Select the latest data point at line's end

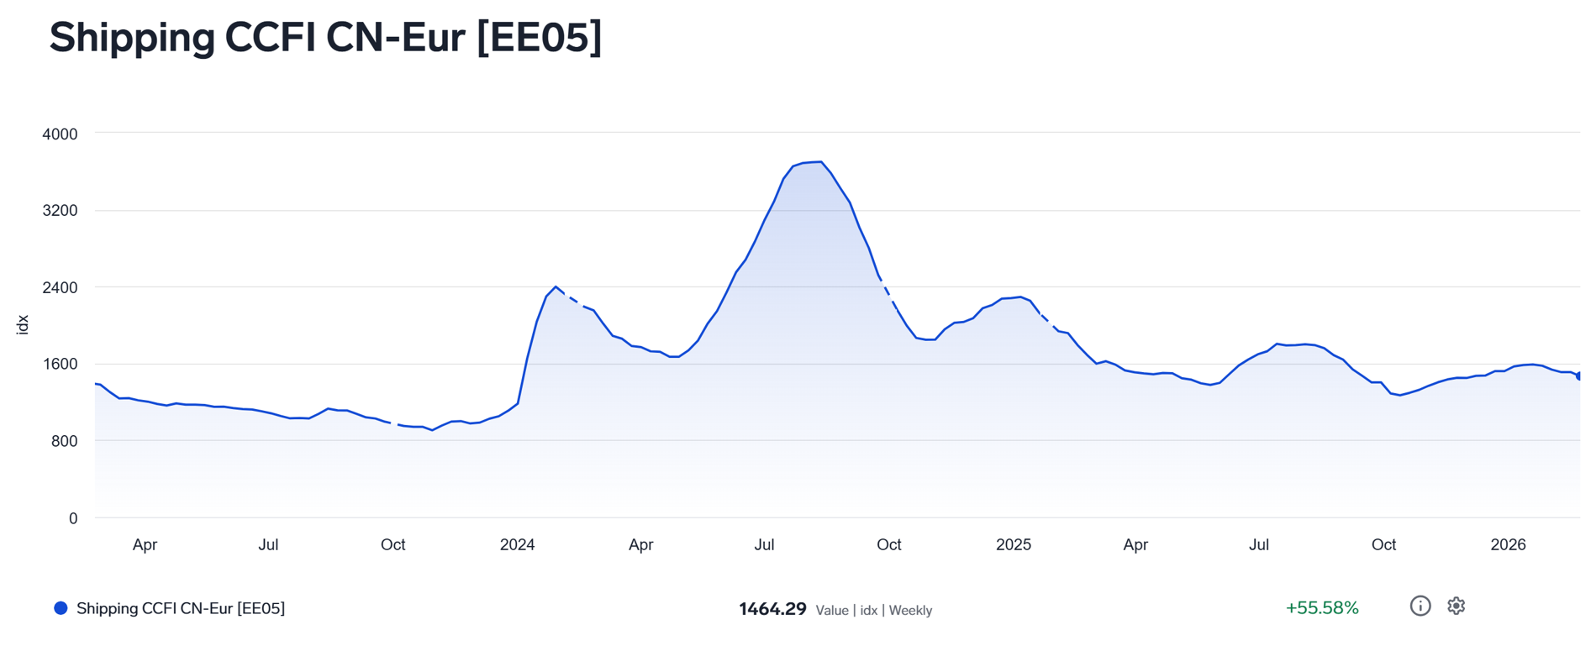pos(1578,376)
